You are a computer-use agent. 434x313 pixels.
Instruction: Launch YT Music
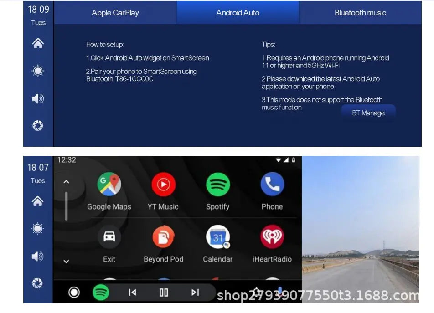coord(163,184)
